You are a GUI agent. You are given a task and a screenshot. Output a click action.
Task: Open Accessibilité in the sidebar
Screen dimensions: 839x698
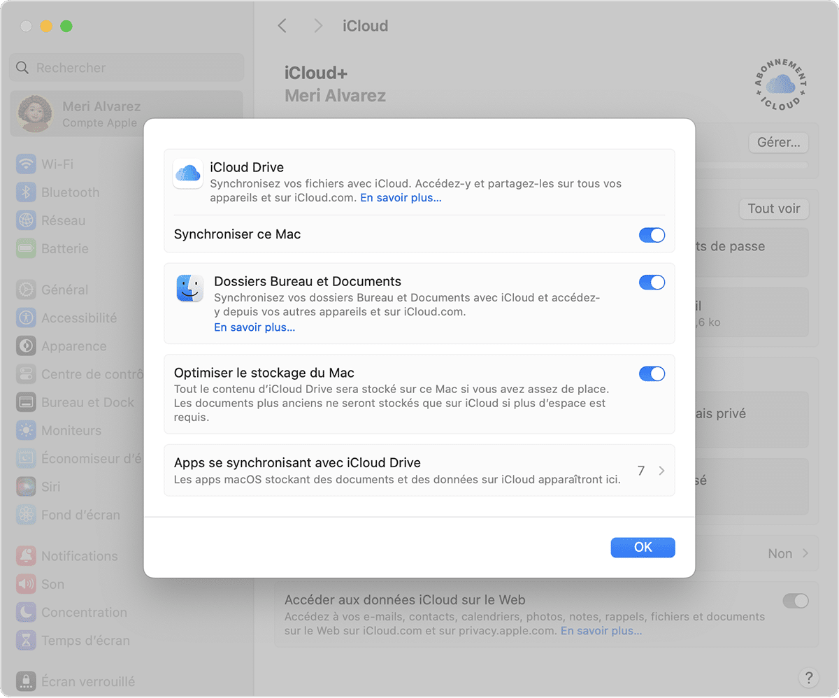tap(78, 318)
